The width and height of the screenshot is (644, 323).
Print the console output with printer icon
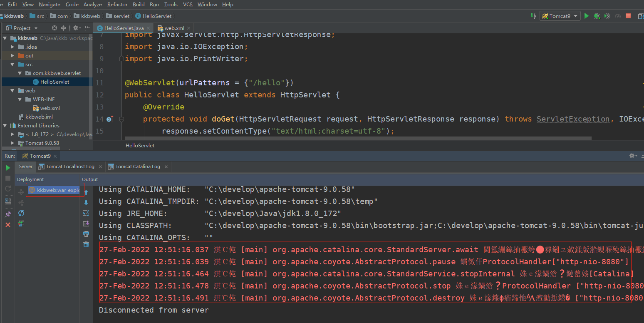click(86, 234)
